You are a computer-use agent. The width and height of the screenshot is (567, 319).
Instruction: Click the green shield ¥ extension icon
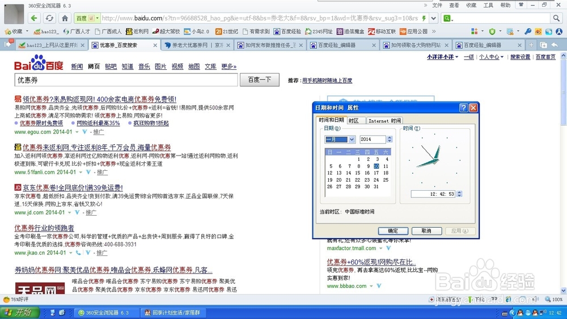pyautogui.click(x=492, y=31)
